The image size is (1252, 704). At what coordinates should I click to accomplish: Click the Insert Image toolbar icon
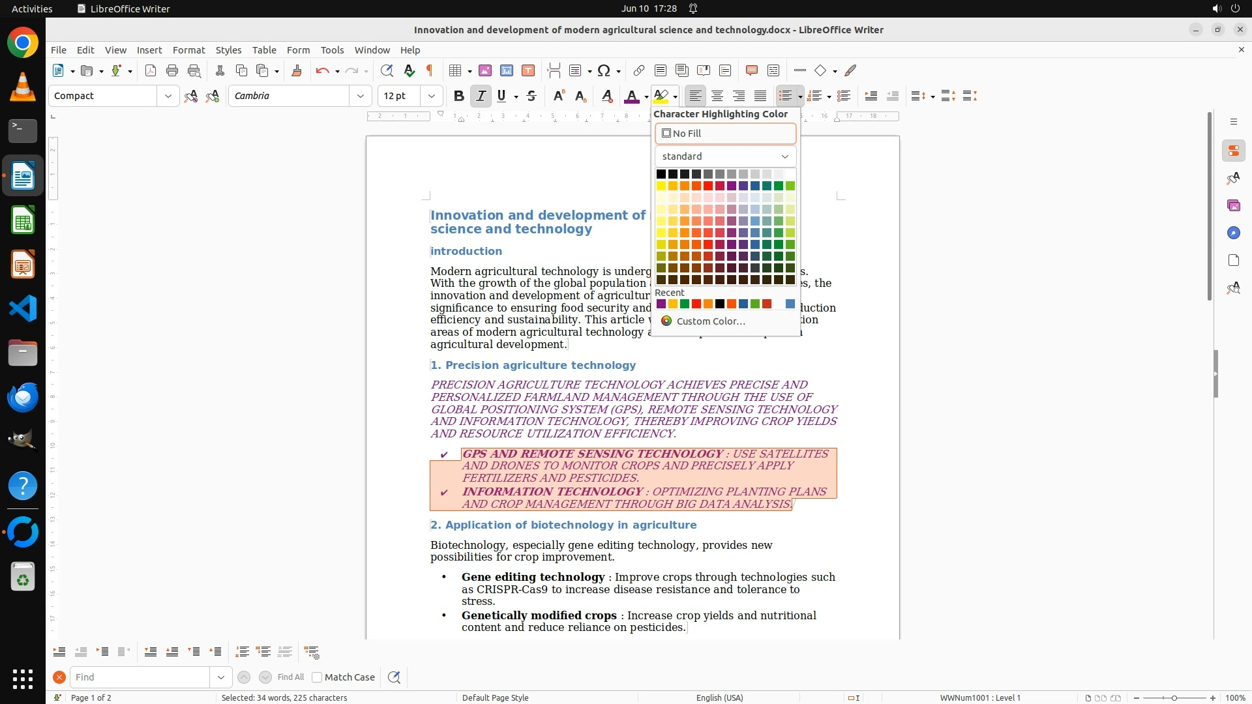click(x=485, y=70)
